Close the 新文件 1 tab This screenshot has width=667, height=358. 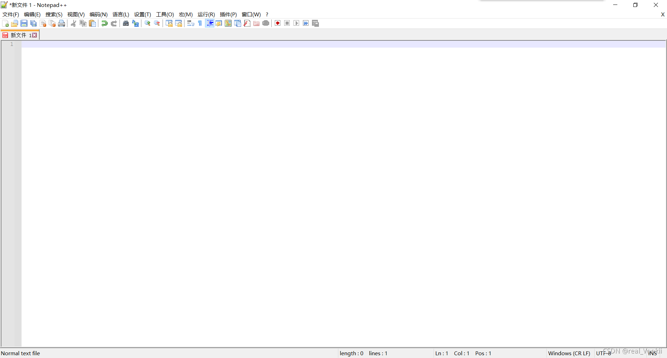tap(35, 35)
